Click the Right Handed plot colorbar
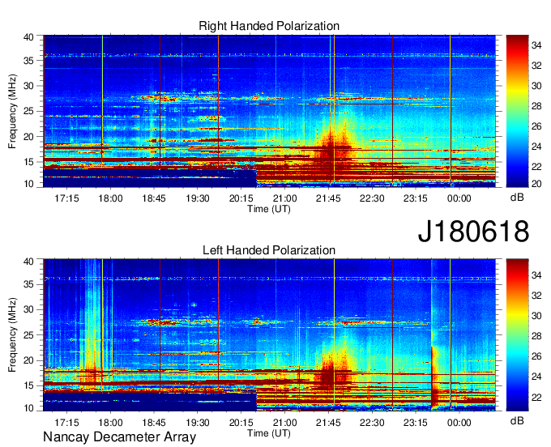551x447 pixels. point(517,111)
